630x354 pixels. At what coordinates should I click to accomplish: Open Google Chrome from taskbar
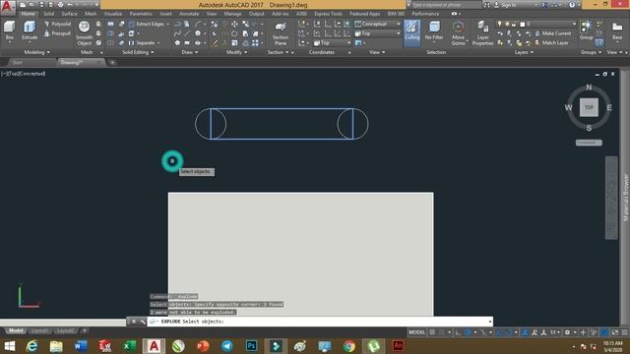349,346
